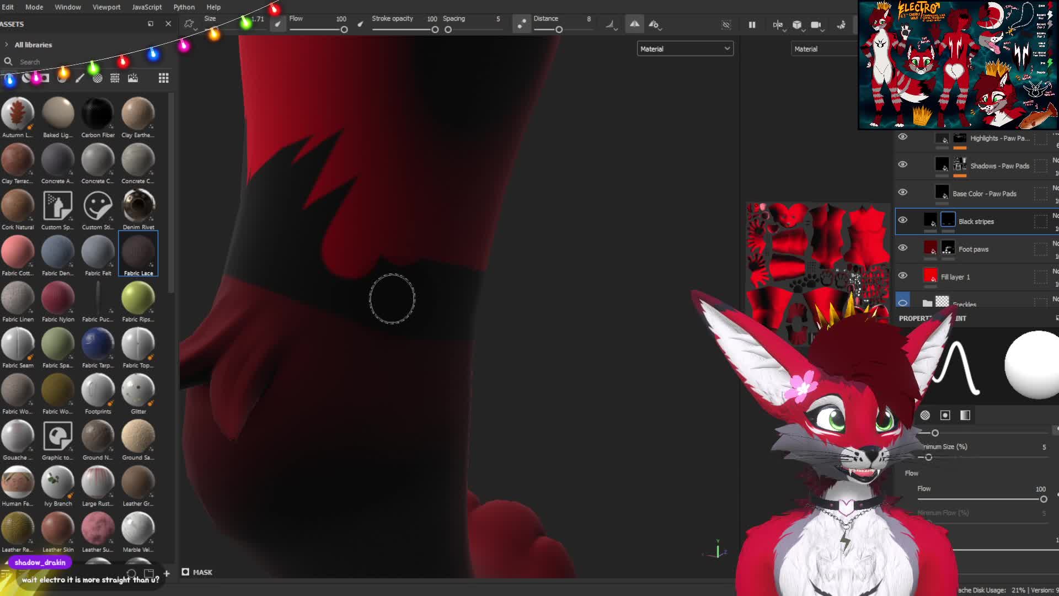Select Graphic tool material icon
The width and height of the screenshot is (1059, 596).
tap(57, 440)
